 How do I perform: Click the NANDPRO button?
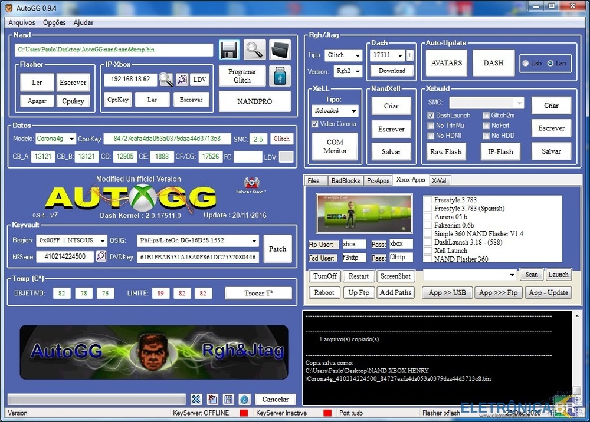(254, 101)
